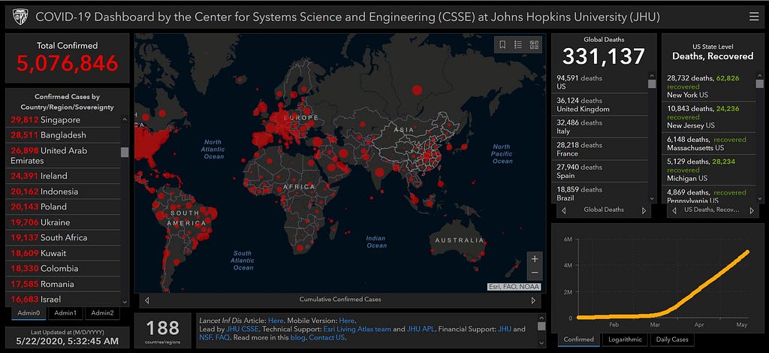Click the Esri, FAO, NOAA attribution
The image size is (769, 353).
click(x=514, y=288)
